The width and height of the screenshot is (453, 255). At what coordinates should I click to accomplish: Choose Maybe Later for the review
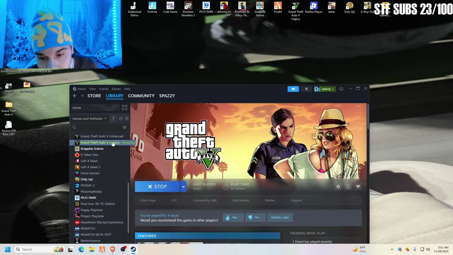tap(280, 217)
